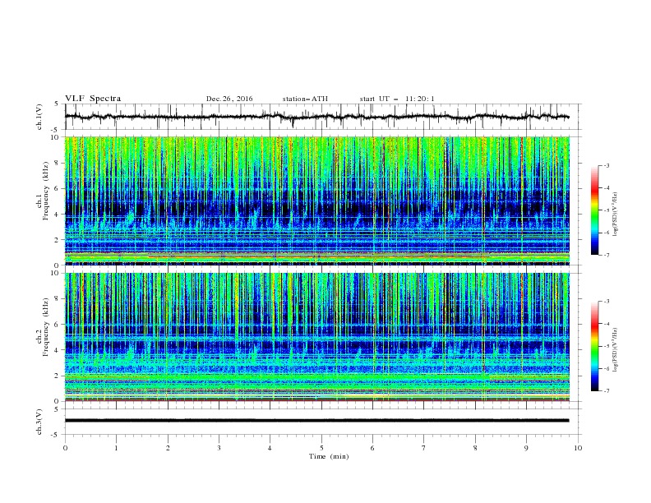Click the "-5" tick on ch.3(V) axis
This screenshot has height=503, width=651.
pos(56,435)
